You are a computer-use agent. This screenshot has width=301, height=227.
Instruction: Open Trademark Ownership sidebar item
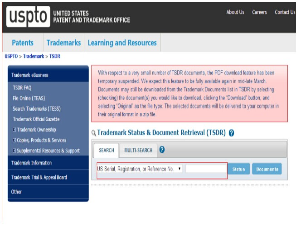(x=37, y=130)
